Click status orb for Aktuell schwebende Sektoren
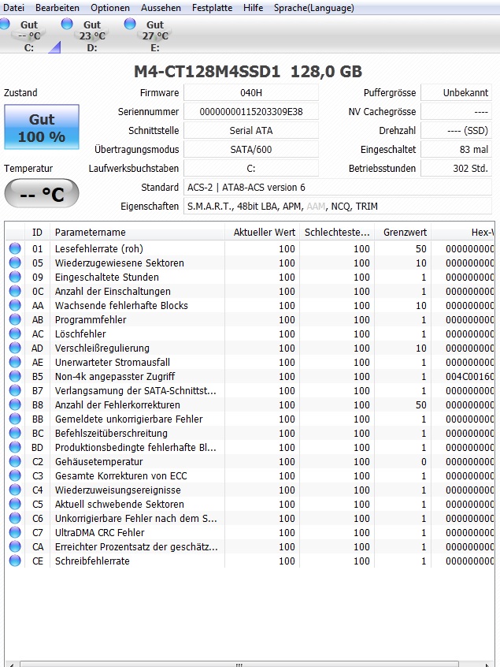This screenshot has width=500, height=667. point(15,504)
